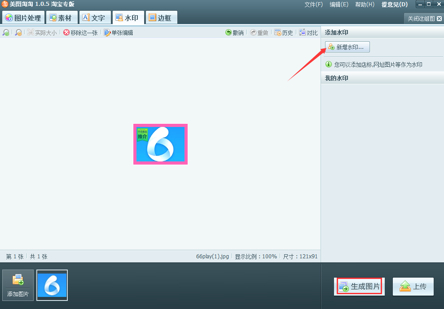Image resolution: width=444 pixels, height=309 pixels.
Task: Click 实际大小 actual size button
Action: (42, 33)
